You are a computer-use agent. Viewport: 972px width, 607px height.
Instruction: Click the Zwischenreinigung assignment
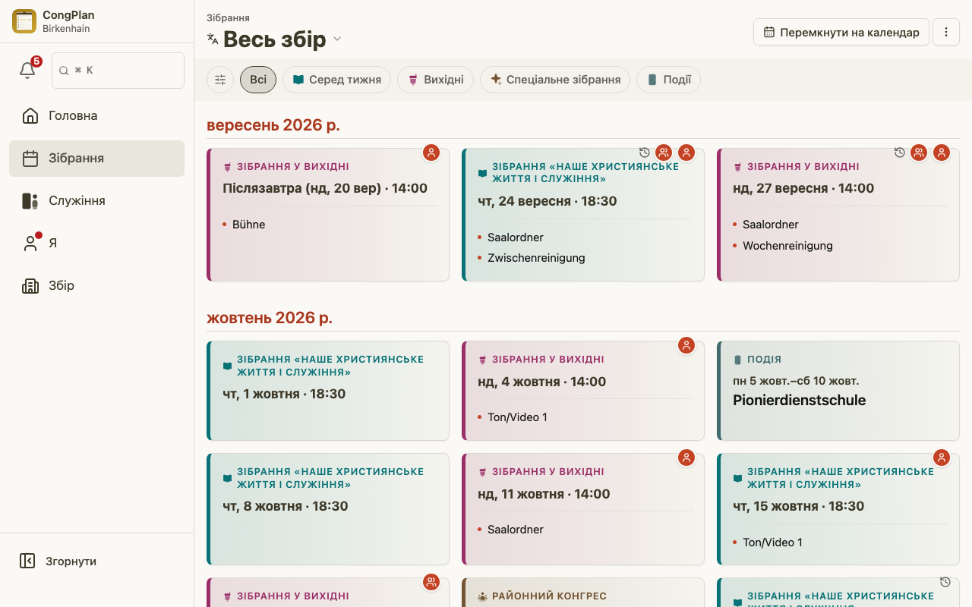coord(536,258)
